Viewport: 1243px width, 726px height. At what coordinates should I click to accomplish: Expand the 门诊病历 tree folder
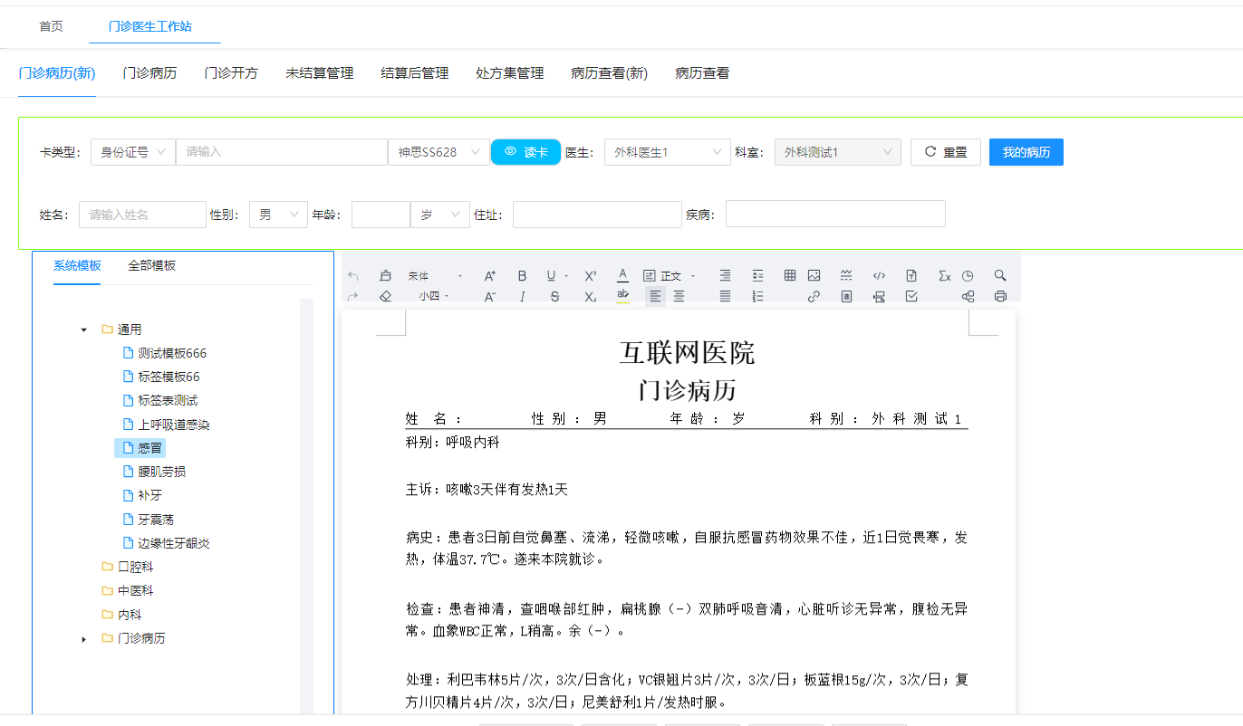[84, 639]
